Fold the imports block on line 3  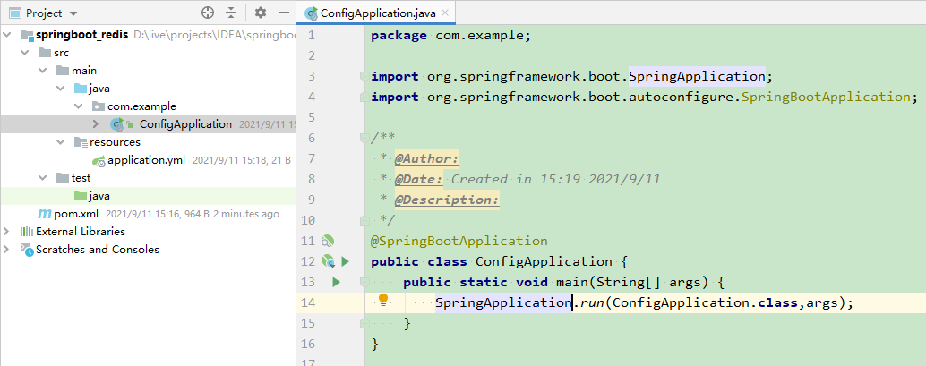coord(365,76)
